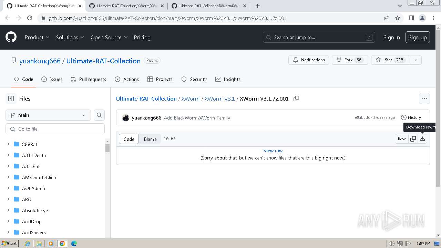This screenshot has height=248, width=441.
Task: Click the Go to file input
Action: click(x=55, y=129)
